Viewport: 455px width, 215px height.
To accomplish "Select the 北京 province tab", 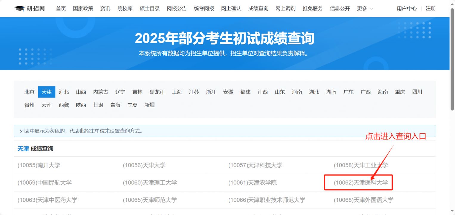I will coord(30,92).
